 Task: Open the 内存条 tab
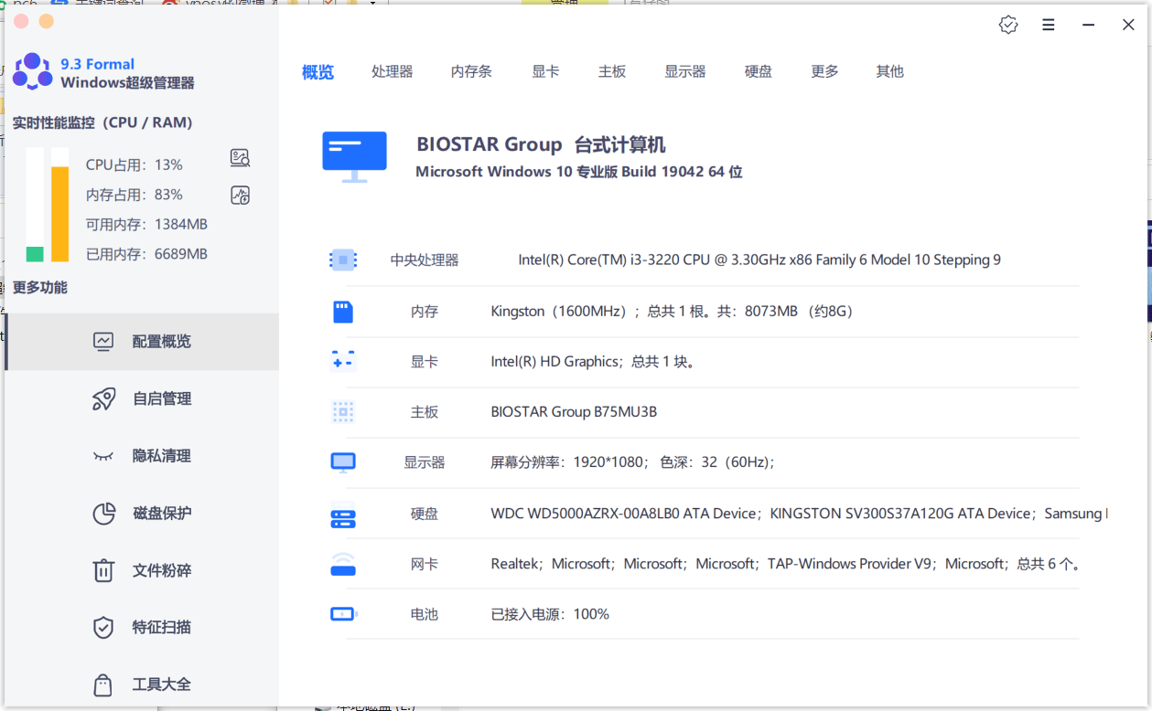click(x=471, y=71)
